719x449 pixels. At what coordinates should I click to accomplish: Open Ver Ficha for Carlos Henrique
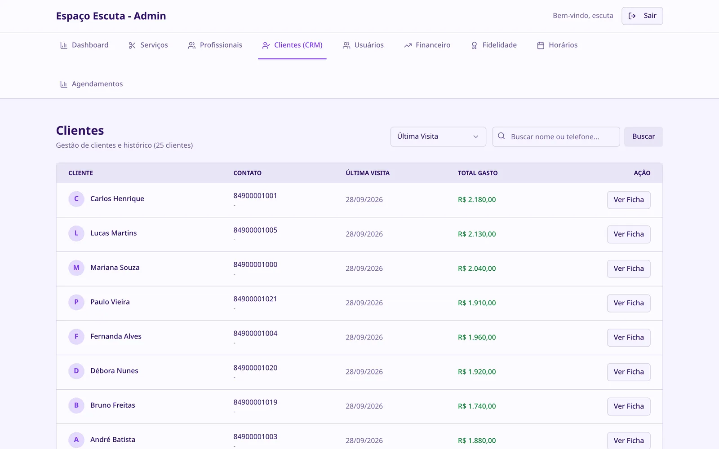[x=629, y=200]
